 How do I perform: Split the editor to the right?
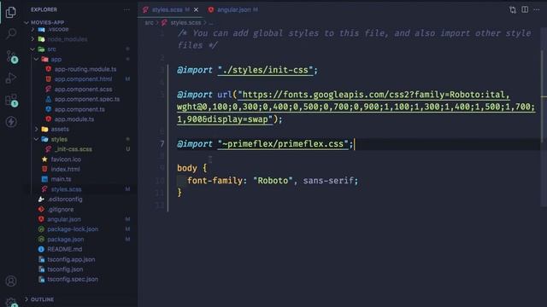pyautogui.click(x=525, y=9)
